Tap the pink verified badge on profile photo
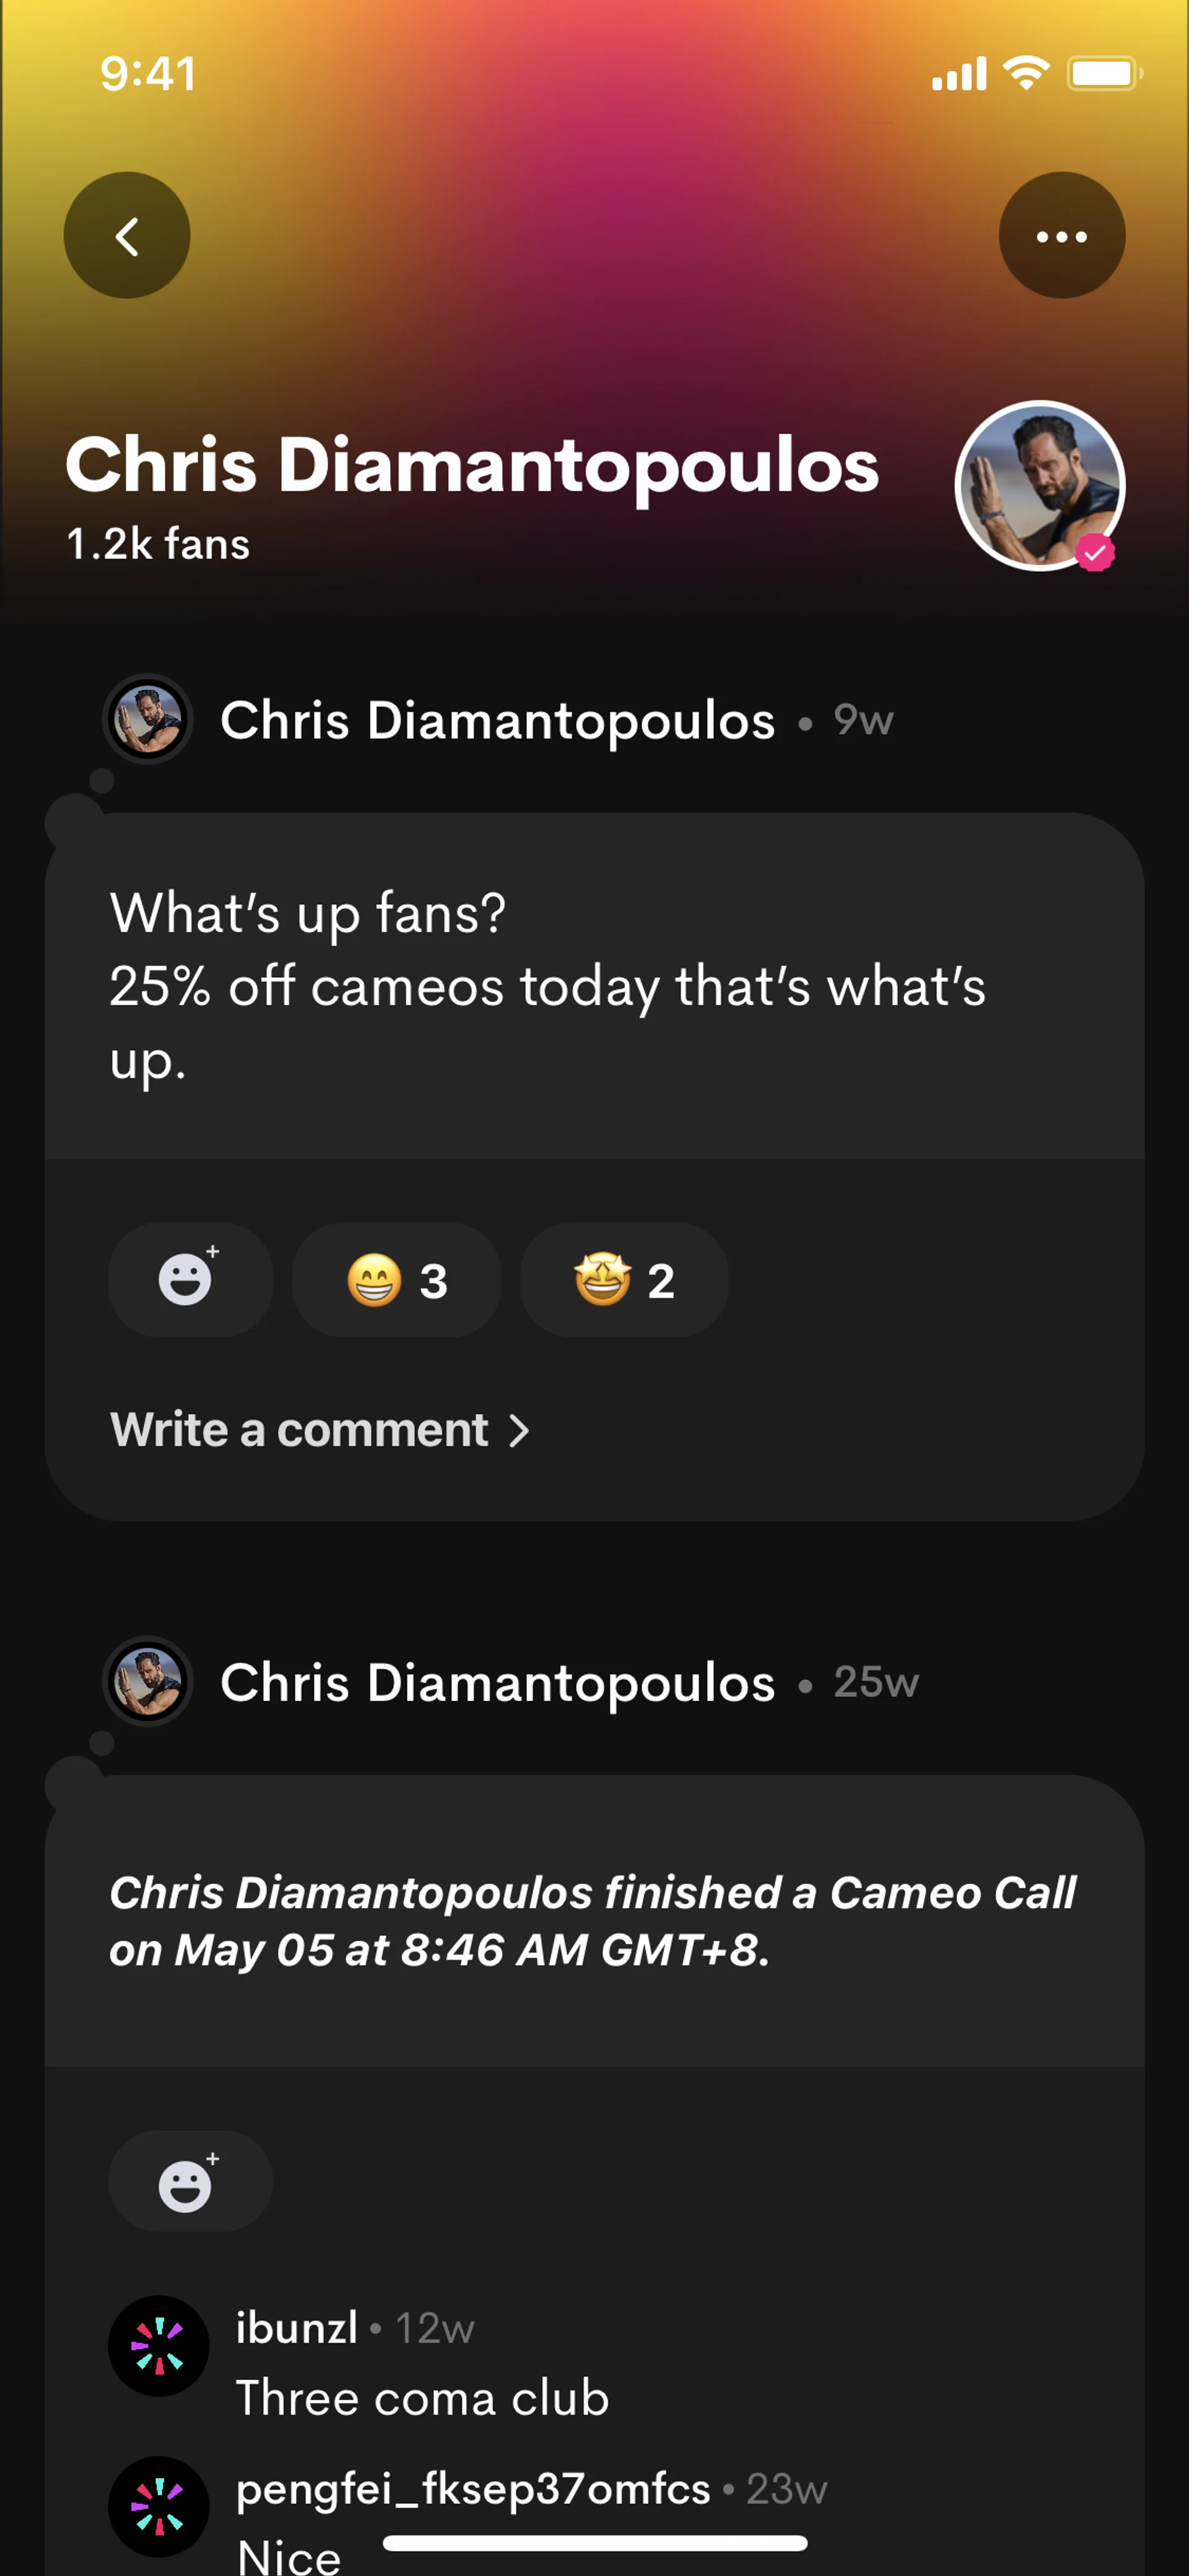The width and height of the screenshot is (1189, 2576). click(1095, 552)
